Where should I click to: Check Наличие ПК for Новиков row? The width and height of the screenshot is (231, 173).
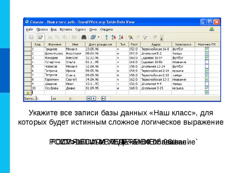[x=207, y=66]
